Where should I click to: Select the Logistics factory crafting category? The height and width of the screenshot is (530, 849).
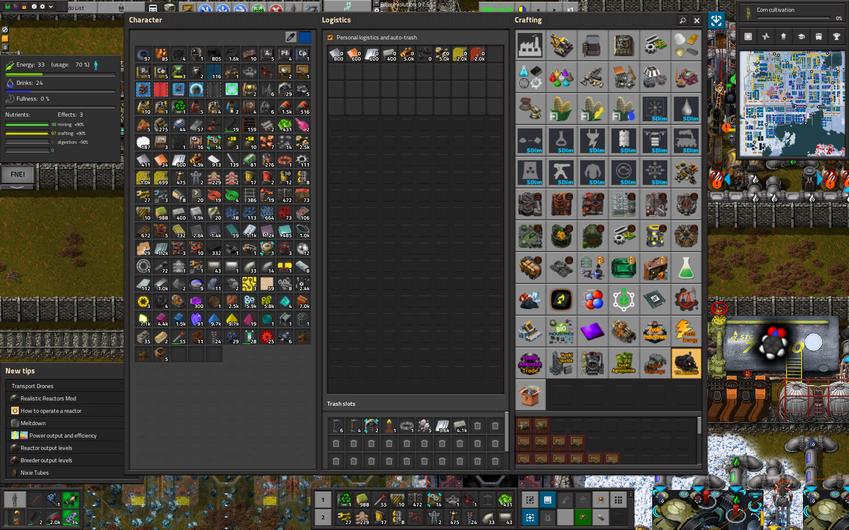pyautogui.click(x=530, y=45)
